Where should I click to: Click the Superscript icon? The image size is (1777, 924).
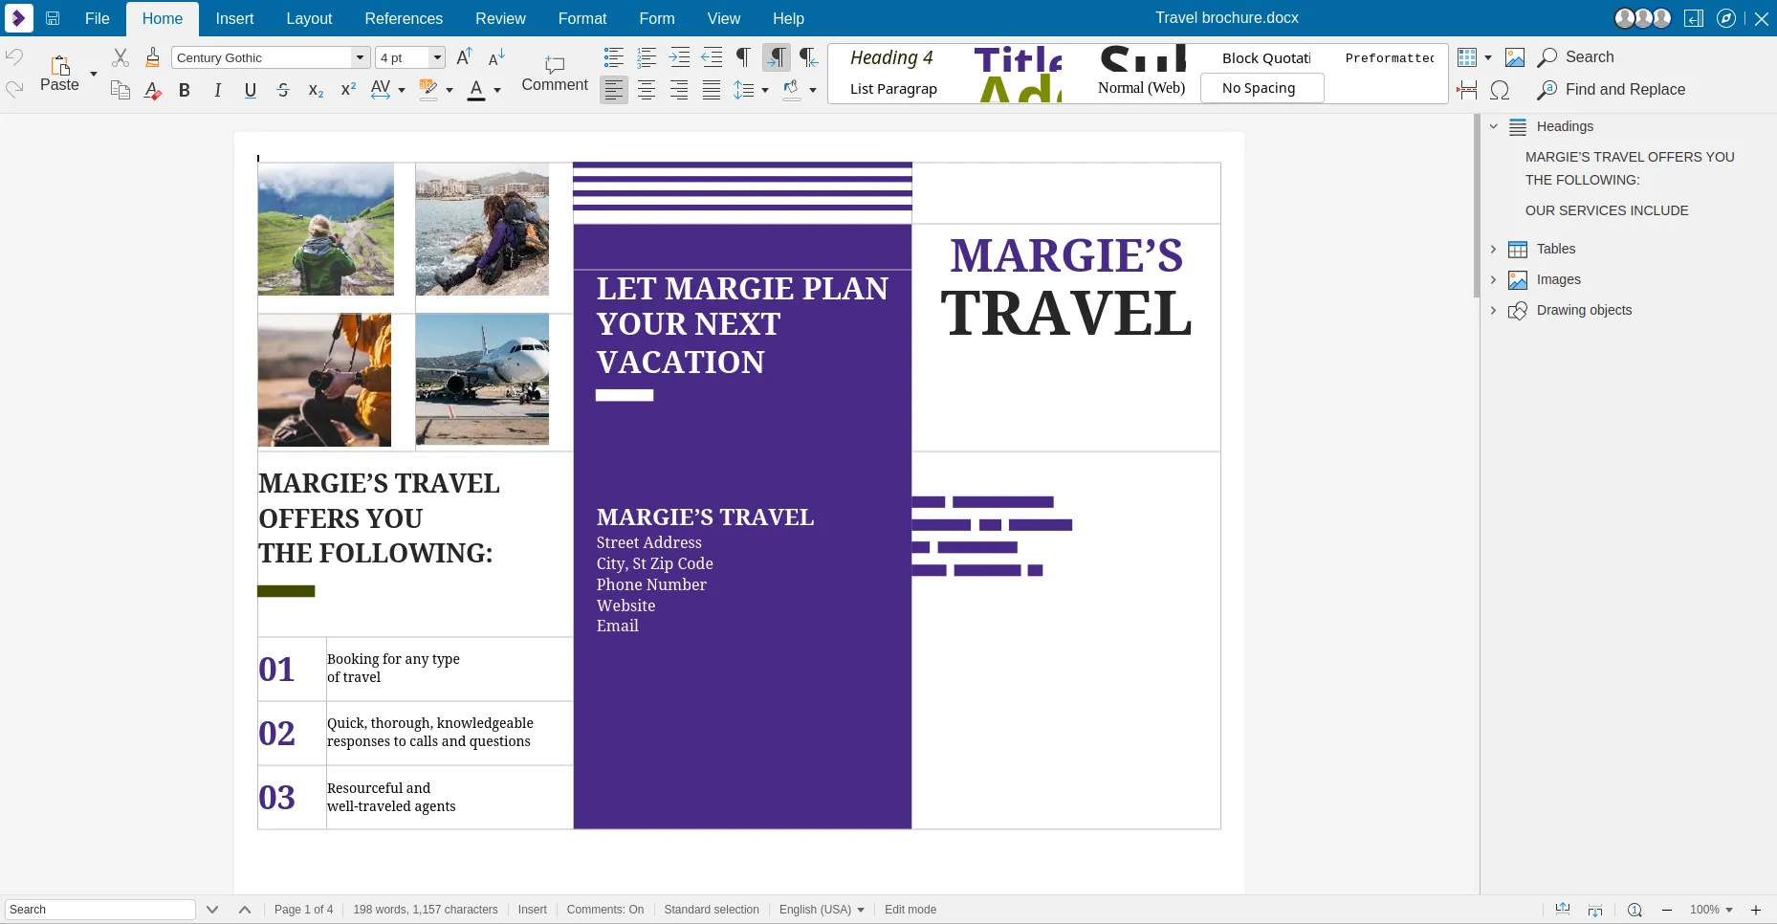[348, 90]
